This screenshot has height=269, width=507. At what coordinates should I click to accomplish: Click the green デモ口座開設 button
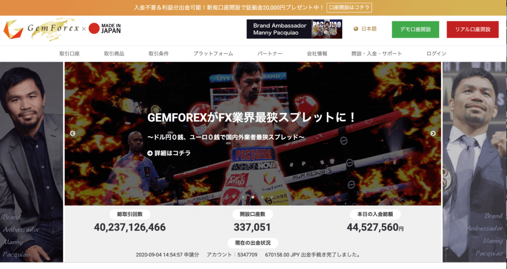pos(415,29)
